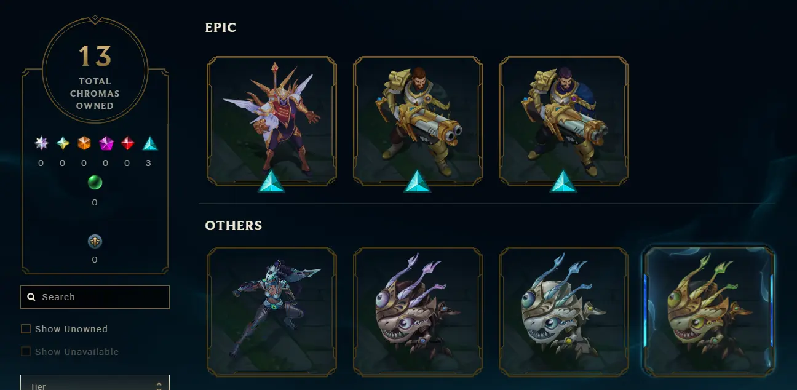Click the Tier dropdown arrows
The width and height of the screenshot is (797, 390).
[x=159, y=386]
